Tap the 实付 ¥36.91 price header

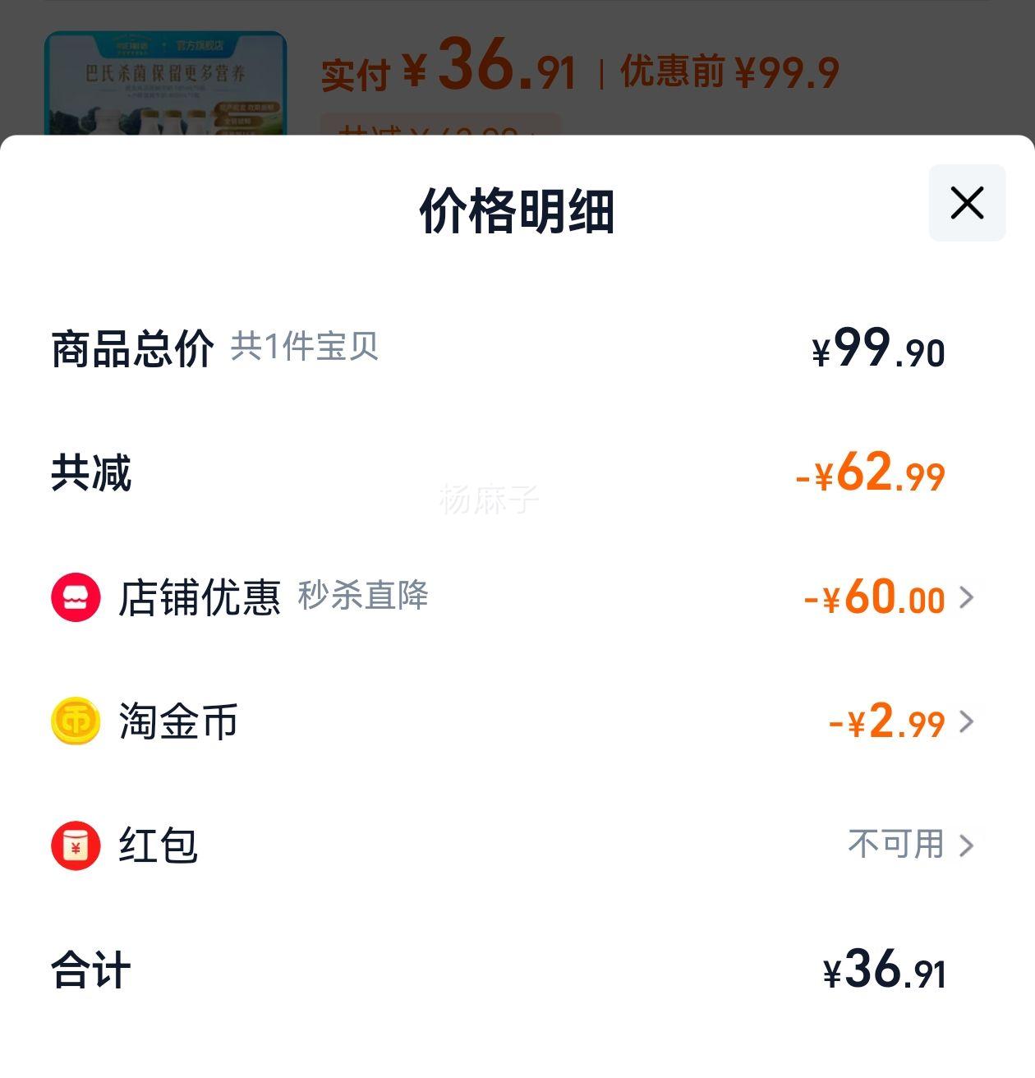(448, 67)
